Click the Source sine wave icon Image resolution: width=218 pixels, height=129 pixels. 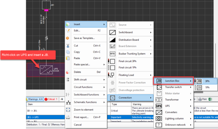[x=112, y=25]
